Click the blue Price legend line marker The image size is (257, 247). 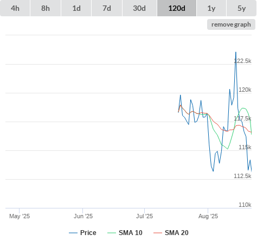tap(73, 233)
